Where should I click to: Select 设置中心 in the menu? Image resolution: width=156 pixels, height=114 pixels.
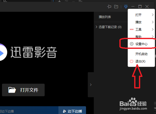[141, 44]
